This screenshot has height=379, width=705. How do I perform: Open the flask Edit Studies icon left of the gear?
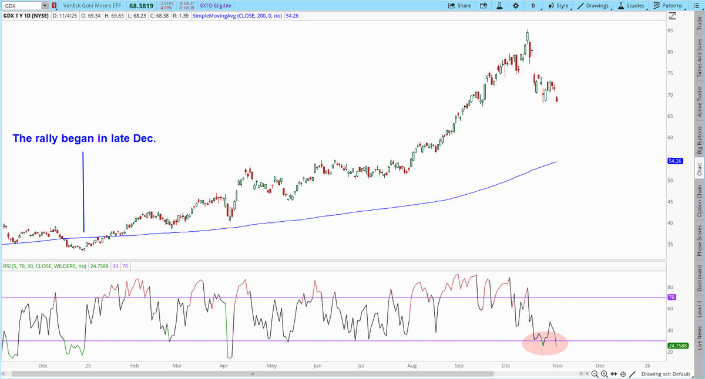[x=499, y=5]
